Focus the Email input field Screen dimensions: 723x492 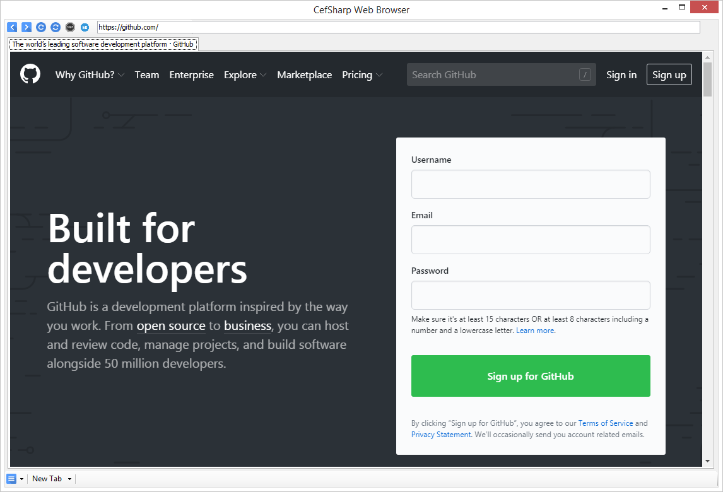[531, 240]
